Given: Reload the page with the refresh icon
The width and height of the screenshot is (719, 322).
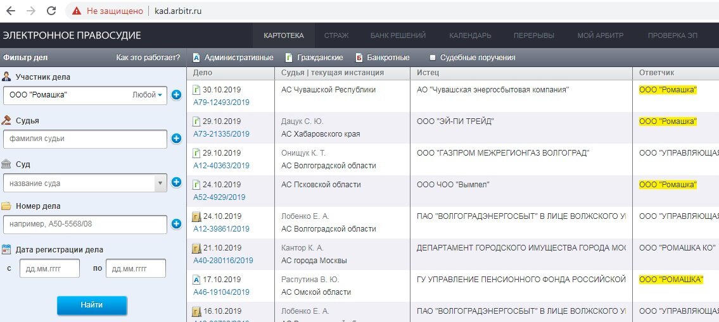Looking at the screenshot, I should [x=51, y=11].
